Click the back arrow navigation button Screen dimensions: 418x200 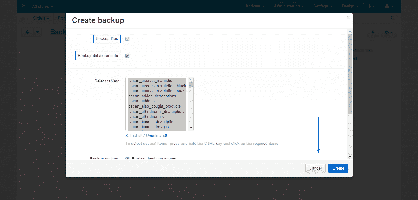pyautogui.click(x=27, y=32)
